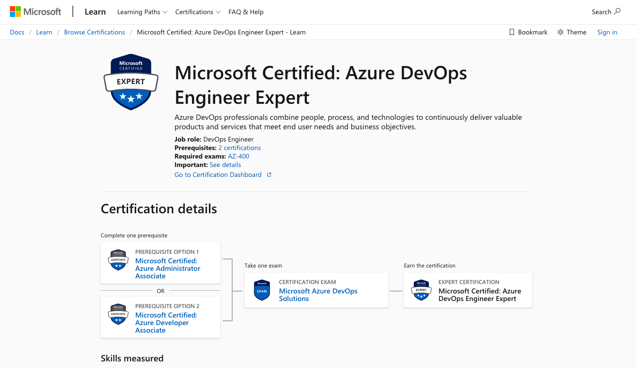Navigate to Browse Certifications breadcrumb
636x368 pixels.
tap(94, 32)
